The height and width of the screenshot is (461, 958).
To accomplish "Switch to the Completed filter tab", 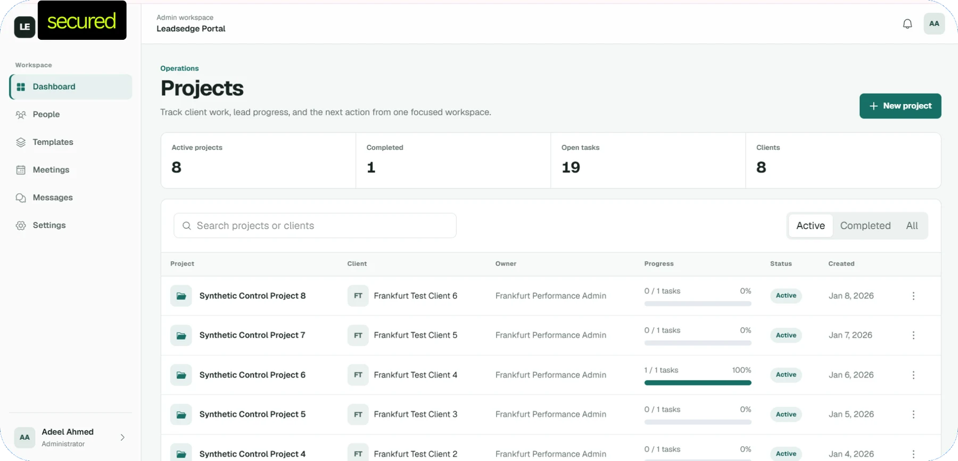I will click(865, 226).
